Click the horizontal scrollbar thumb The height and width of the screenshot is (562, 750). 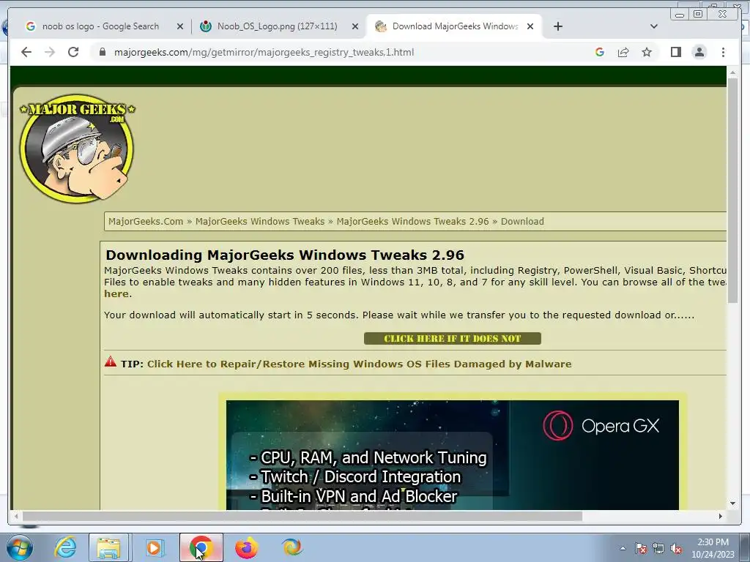click(x=302, y=516)
